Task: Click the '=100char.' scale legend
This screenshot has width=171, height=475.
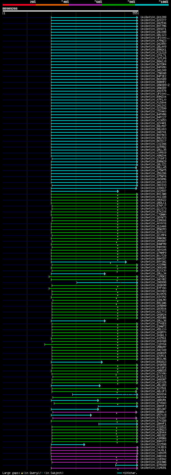Action: [x=127, y=473]
